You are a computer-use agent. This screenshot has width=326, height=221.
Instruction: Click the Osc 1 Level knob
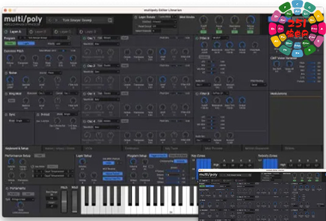(162, 52)
